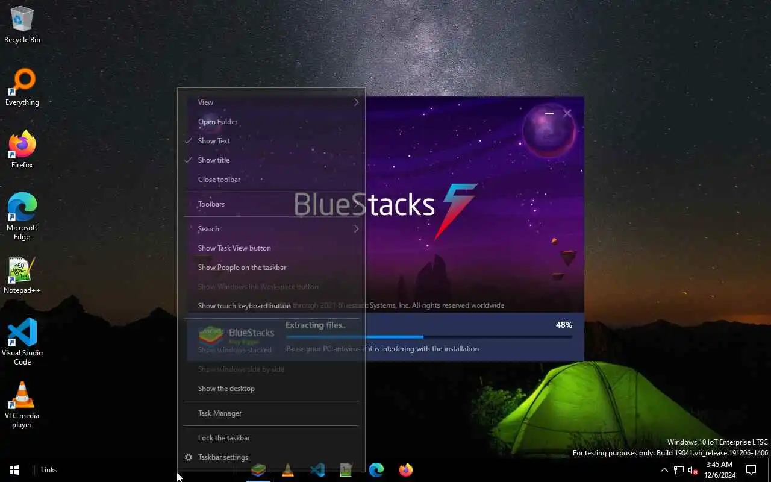Choose Show windows side by side

272,369
